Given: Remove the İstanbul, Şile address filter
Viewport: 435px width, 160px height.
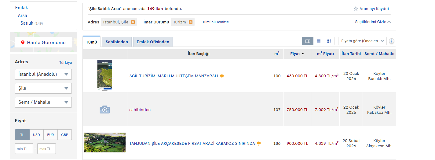Looking at the screenshot, I should coord(133,22).
